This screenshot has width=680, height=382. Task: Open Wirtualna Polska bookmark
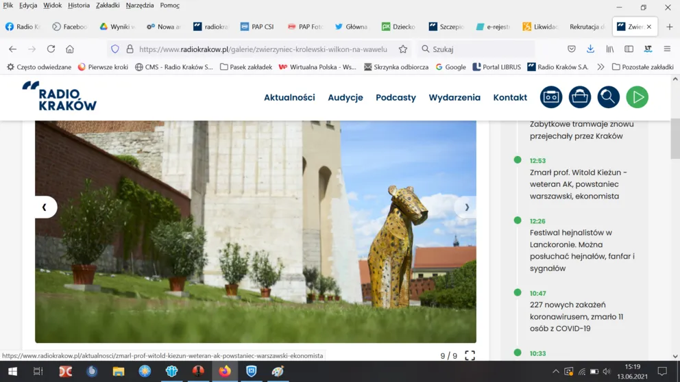tap(317, 66)
